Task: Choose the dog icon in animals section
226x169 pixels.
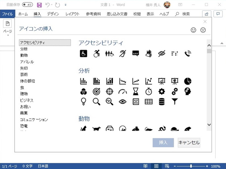Action: click(x=96, y=129)
